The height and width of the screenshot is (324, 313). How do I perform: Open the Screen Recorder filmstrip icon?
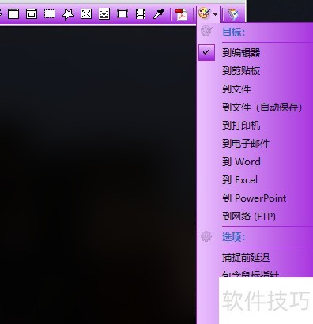pyautogui.click(x=141, y=13)
